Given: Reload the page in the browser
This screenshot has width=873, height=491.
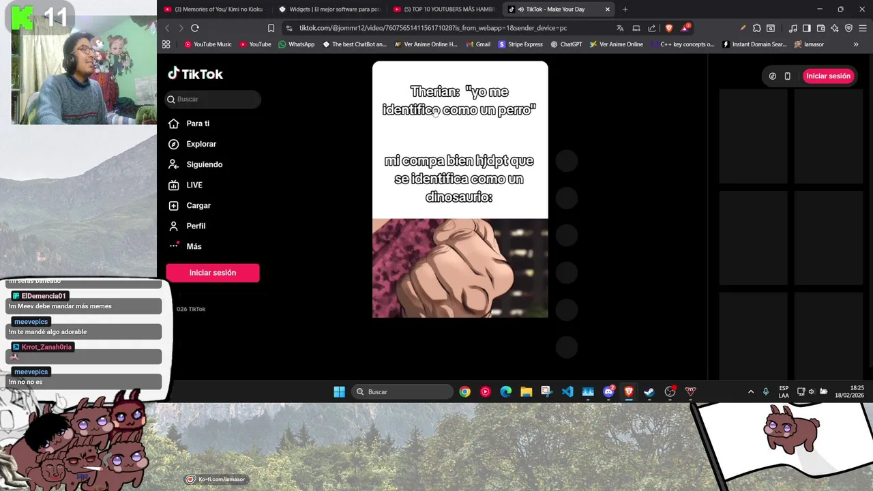Looking at the screenshot, I should (x=195, y=28).
